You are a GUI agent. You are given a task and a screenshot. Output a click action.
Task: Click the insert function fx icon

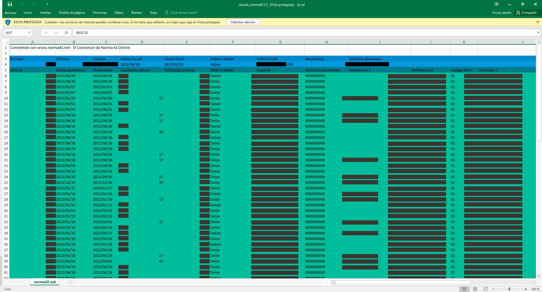(x=66, y=33)
